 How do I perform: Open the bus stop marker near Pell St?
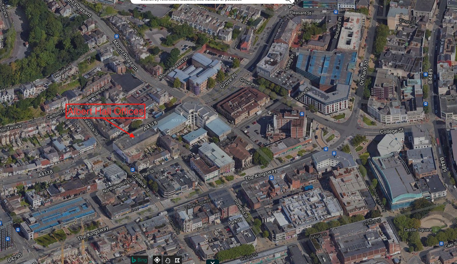pyautogui.click(x=133, y=170)
